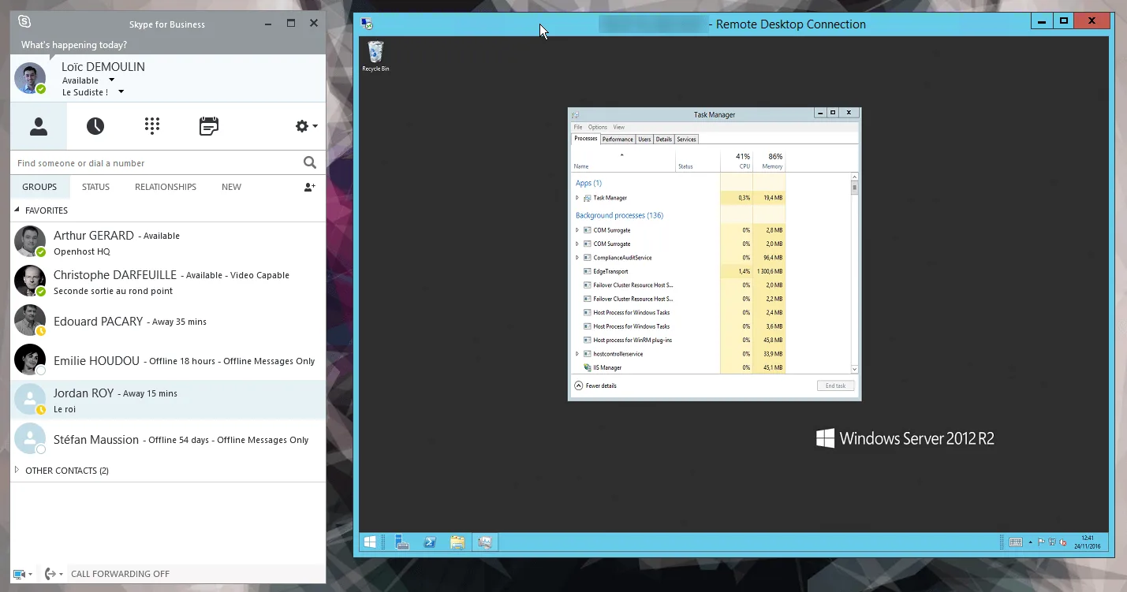
Task: Open the primary device selector at Skype bottom
Action: coord(22,574)
